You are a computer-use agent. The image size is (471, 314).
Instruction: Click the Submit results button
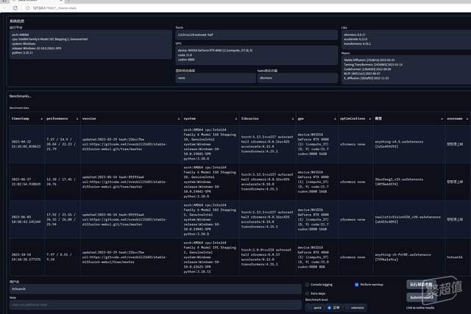(422, 297)
